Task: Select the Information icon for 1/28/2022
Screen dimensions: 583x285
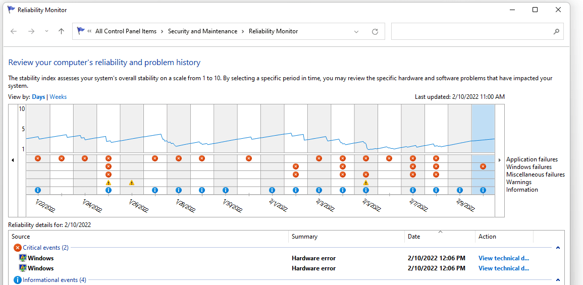Action: tap(179, 190)
